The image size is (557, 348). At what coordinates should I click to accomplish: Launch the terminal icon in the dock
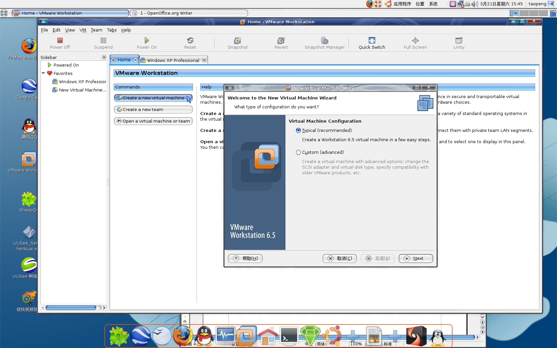click(289, 335)
